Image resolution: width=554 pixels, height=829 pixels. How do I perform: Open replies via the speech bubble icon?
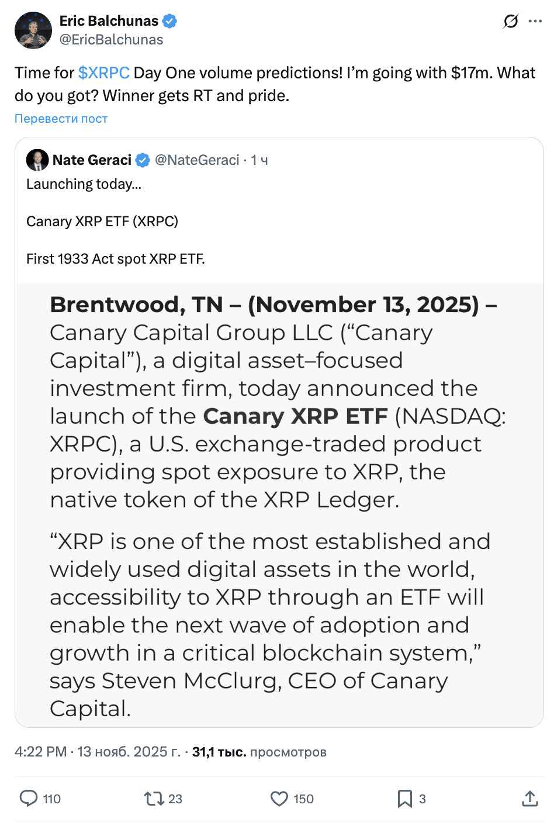click(29, 798)
